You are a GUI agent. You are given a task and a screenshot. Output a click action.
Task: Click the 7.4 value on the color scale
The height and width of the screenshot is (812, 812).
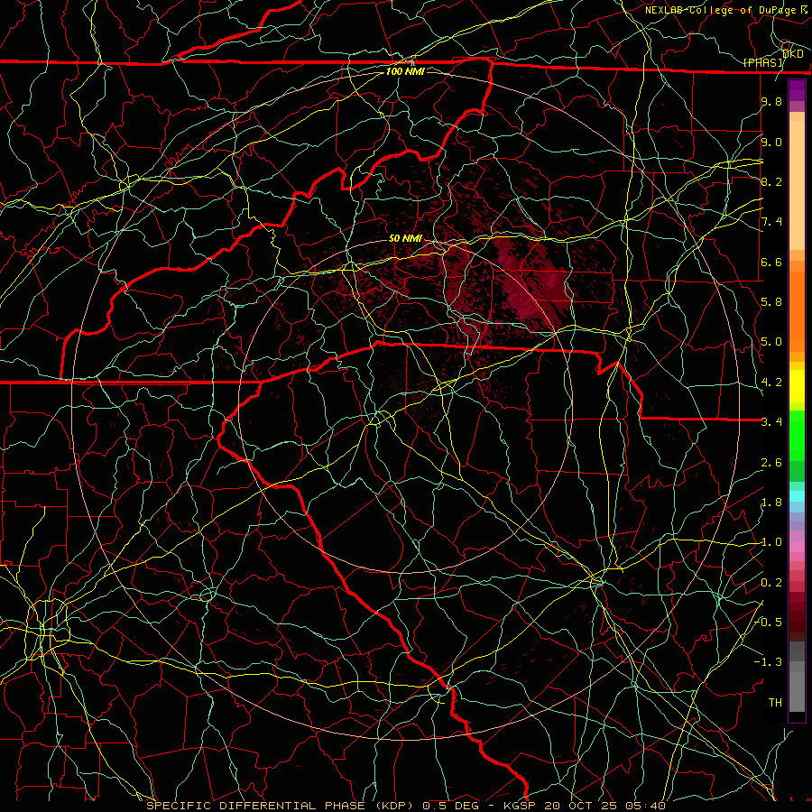[x=771, y=222]
